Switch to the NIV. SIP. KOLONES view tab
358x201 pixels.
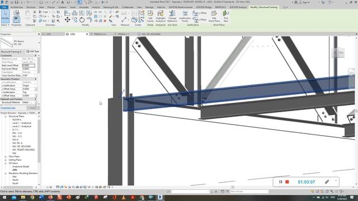coord(151,34)
